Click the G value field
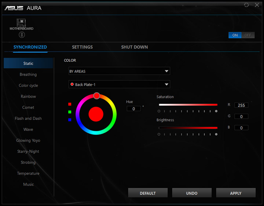Image resolution: width=264 pixels, height=206 pixels. coord(241,117)
